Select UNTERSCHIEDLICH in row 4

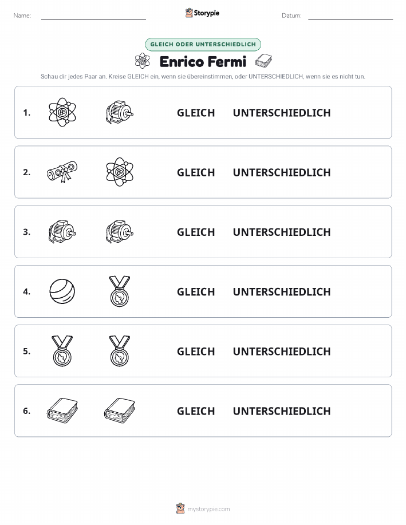tap(282, 291)
